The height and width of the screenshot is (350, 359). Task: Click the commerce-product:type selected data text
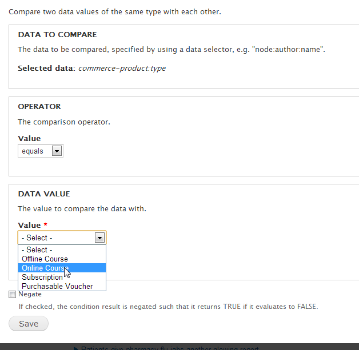coord(122,69)
